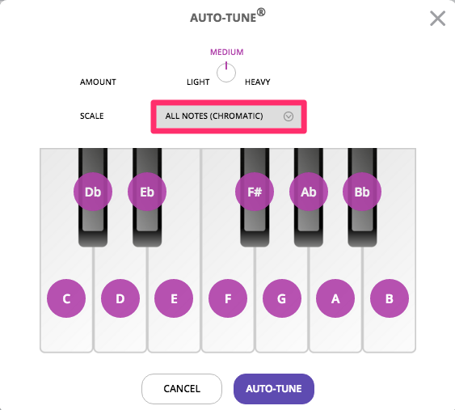Close the Auto-Tune dialog with X
The image size is (455, 410).
pos(437,19)
